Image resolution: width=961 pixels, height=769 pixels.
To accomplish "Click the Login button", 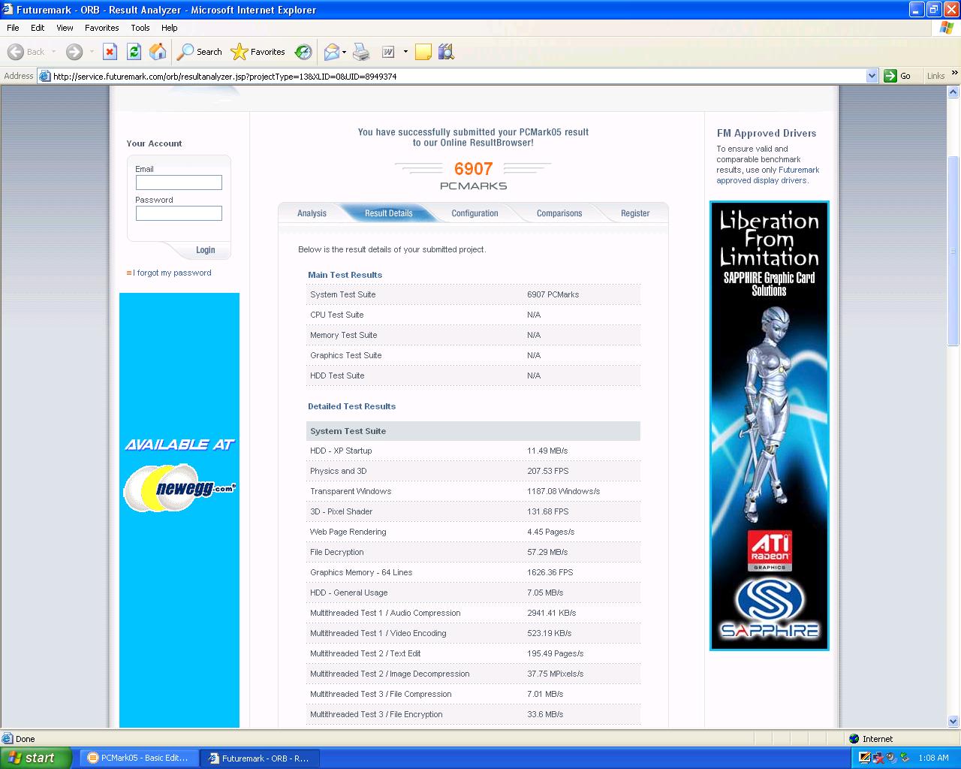I will click(x=205, y=250).
